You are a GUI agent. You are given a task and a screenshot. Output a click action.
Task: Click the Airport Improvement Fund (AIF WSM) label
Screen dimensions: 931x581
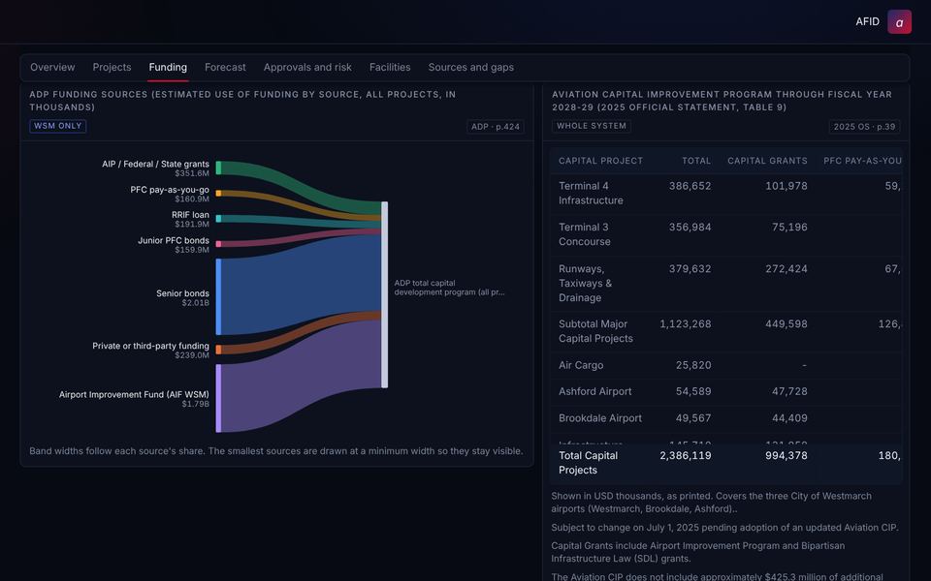[x=134, y=394]
